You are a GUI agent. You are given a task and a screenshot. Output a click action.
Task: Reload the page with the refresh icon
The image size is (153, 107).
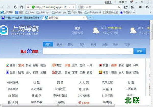point(15,7)
